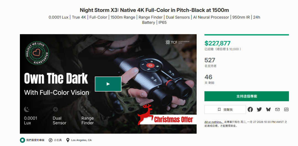Share the project on Facebook
Viewport: 298px width, 146px height.
coord(250,110)
